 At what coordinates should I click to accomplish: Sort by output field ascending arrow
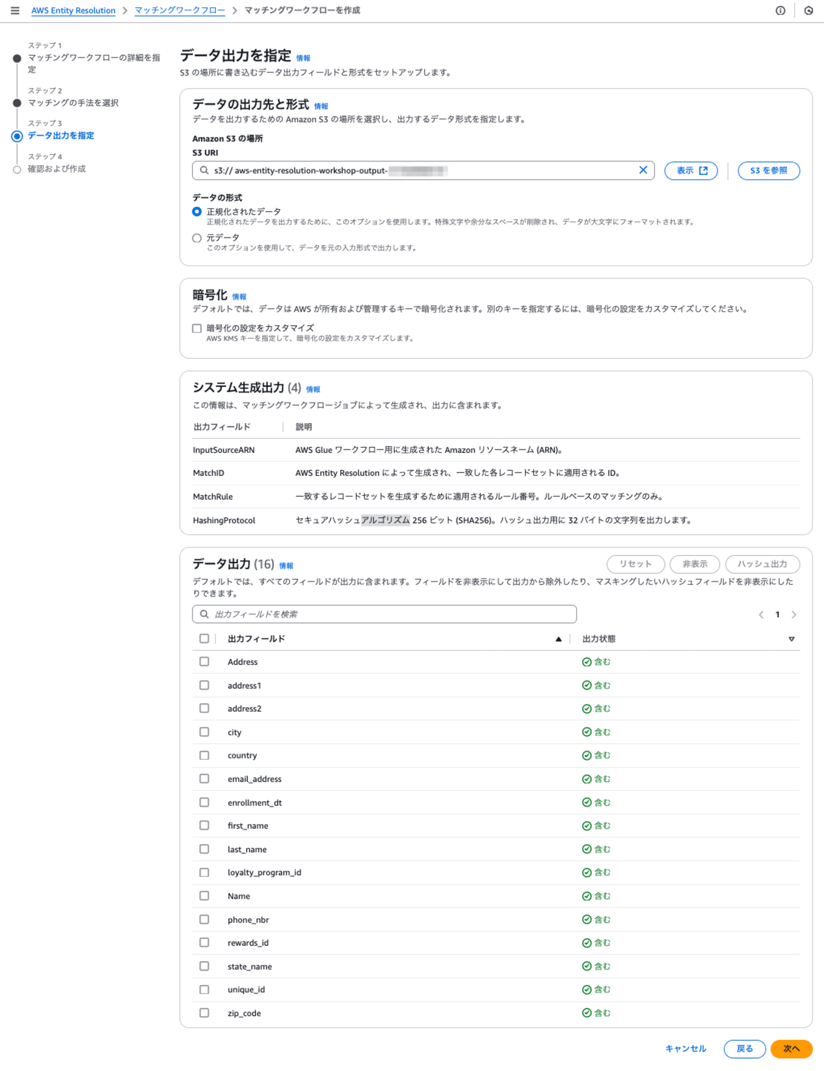(x=558, y=639)
